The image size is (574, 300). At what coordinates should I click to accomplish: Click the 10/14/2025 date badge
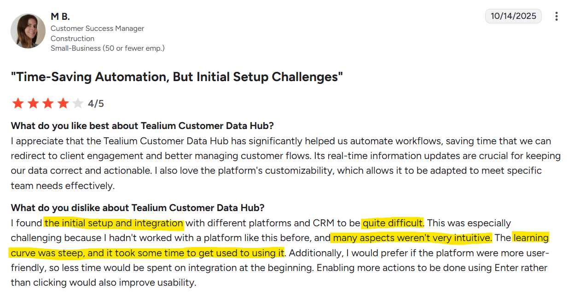click(513, 16)
